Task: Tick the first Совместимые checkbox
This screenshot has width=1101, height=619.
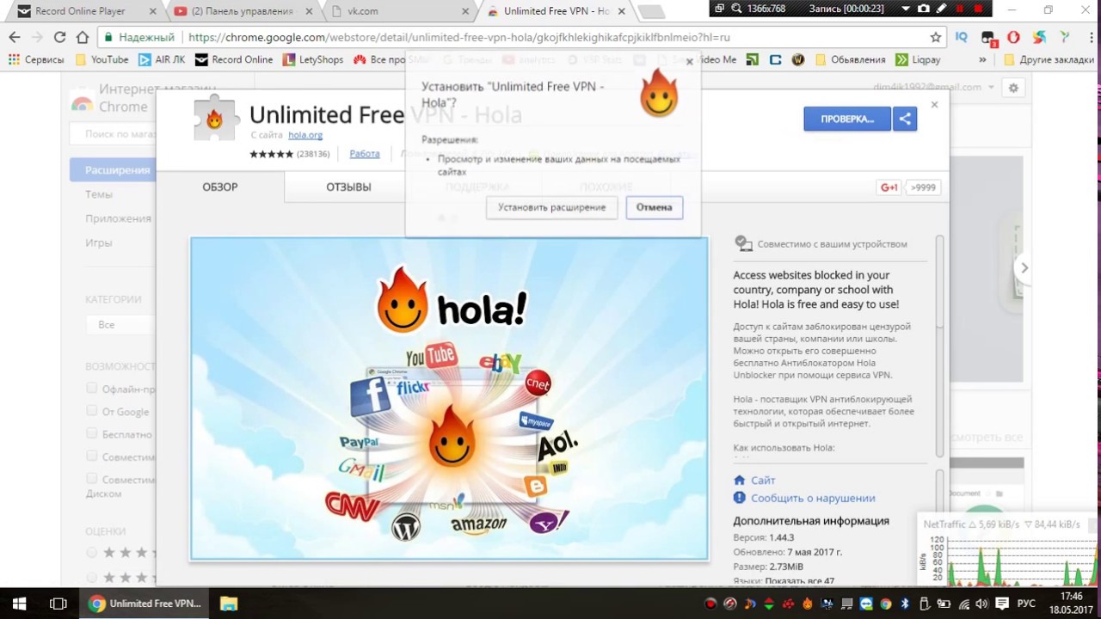Action: (92, 456)
